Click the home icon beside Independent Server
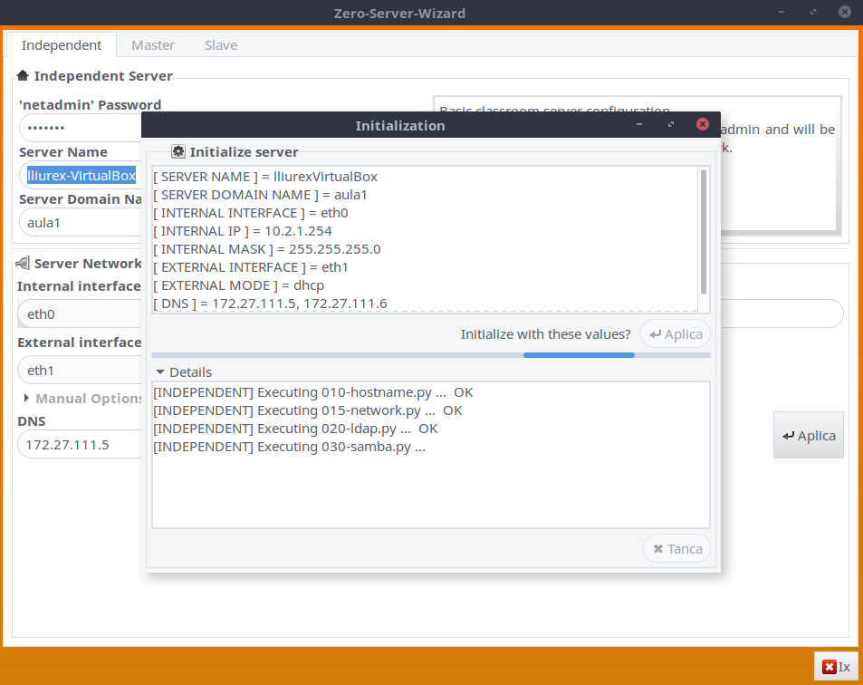Image resolution: width=863 pixels, height=685 pixels. (x=23, y=76)
